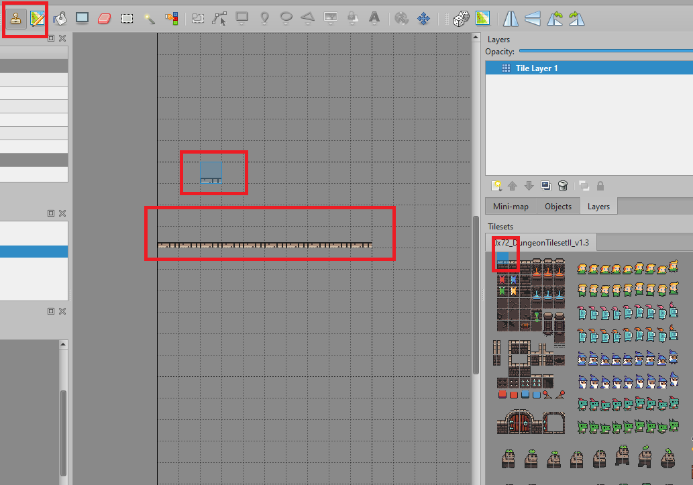
Task: Click the Insert Text object tool
Action: point(374,18)
